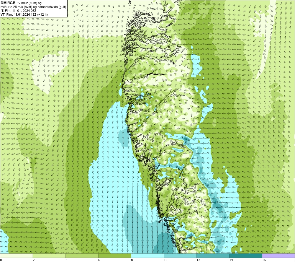
Task: Click the 12–14 m/s teal legend band
Action: coord(213,256)
